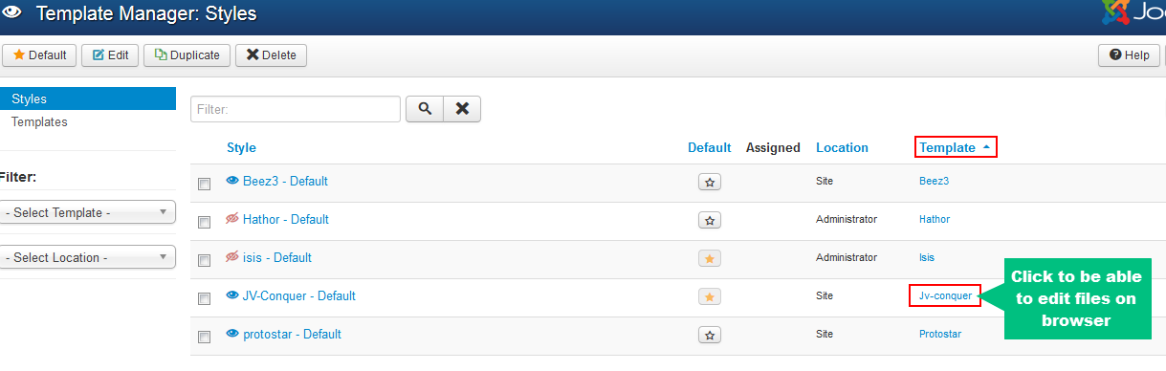Click the magnifier search button

point(425,109)
